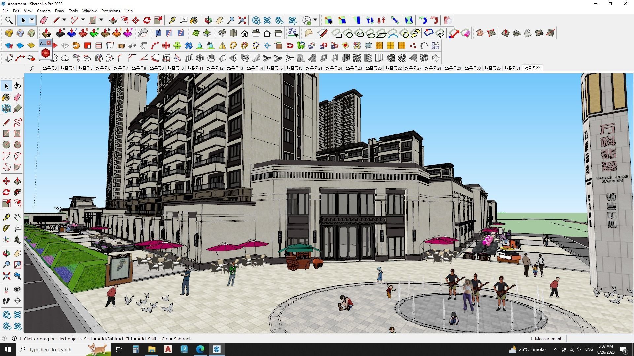Open Microsoft Edge from taskbar

click(200, 349)
